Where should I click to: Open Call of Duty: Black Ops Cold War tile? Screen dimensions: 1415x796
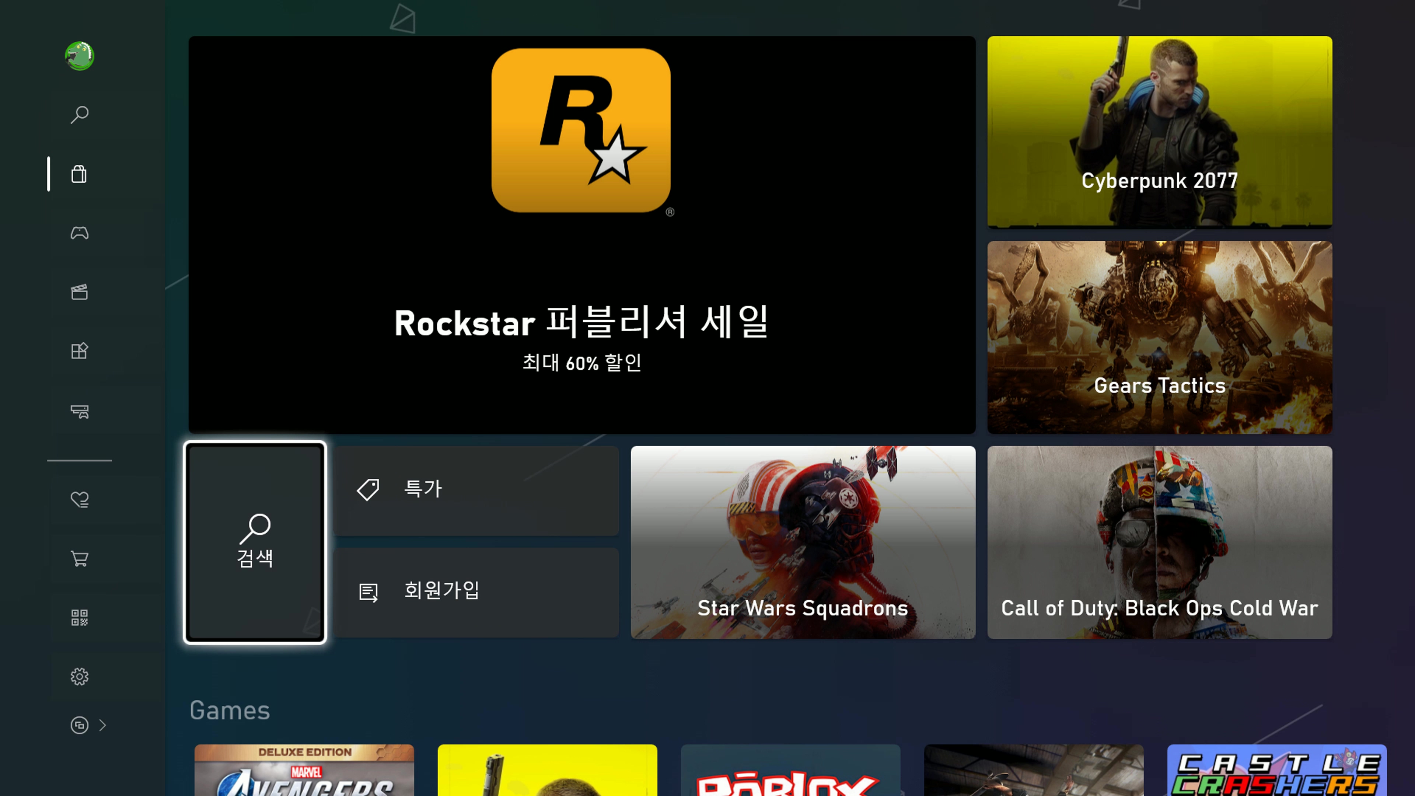[x=1160, y=542]
